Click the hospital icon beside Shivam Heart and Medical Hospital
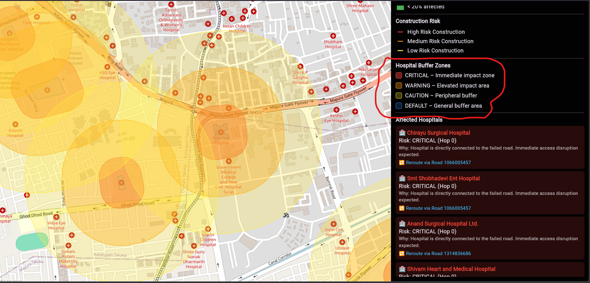 (x=402, y=269)
